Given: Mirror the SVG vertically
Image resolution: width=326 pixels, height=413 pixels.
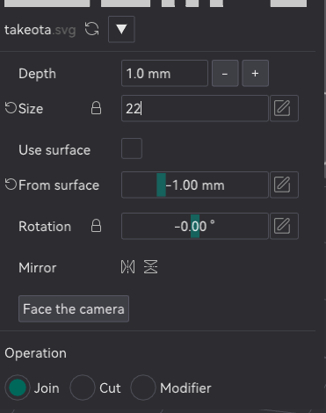Looking at the screenshot, I should [x=150, y=267].
